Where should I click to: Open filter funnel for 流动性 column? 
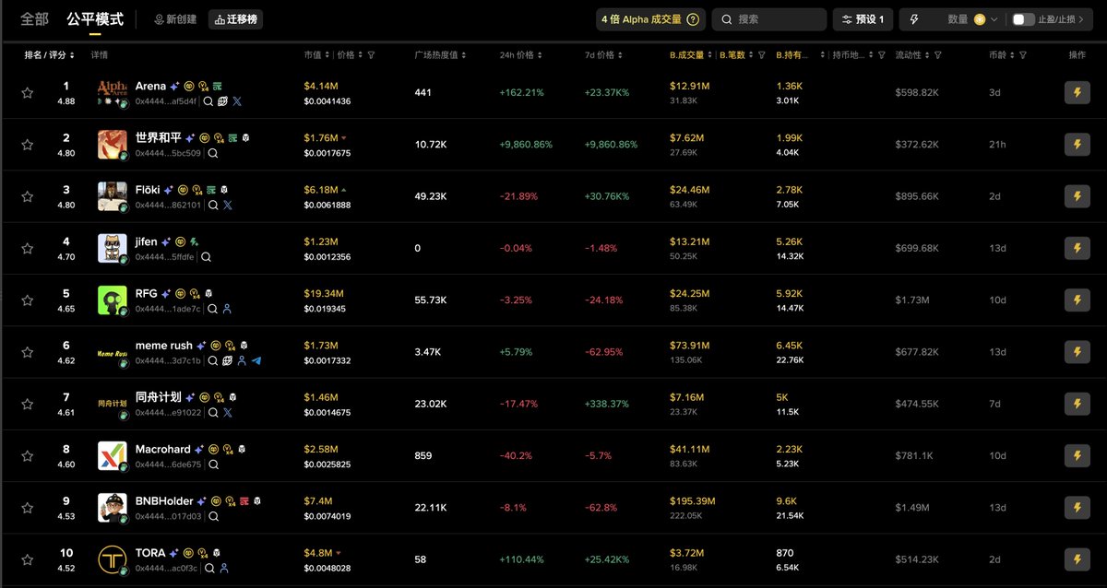[938, 55]
